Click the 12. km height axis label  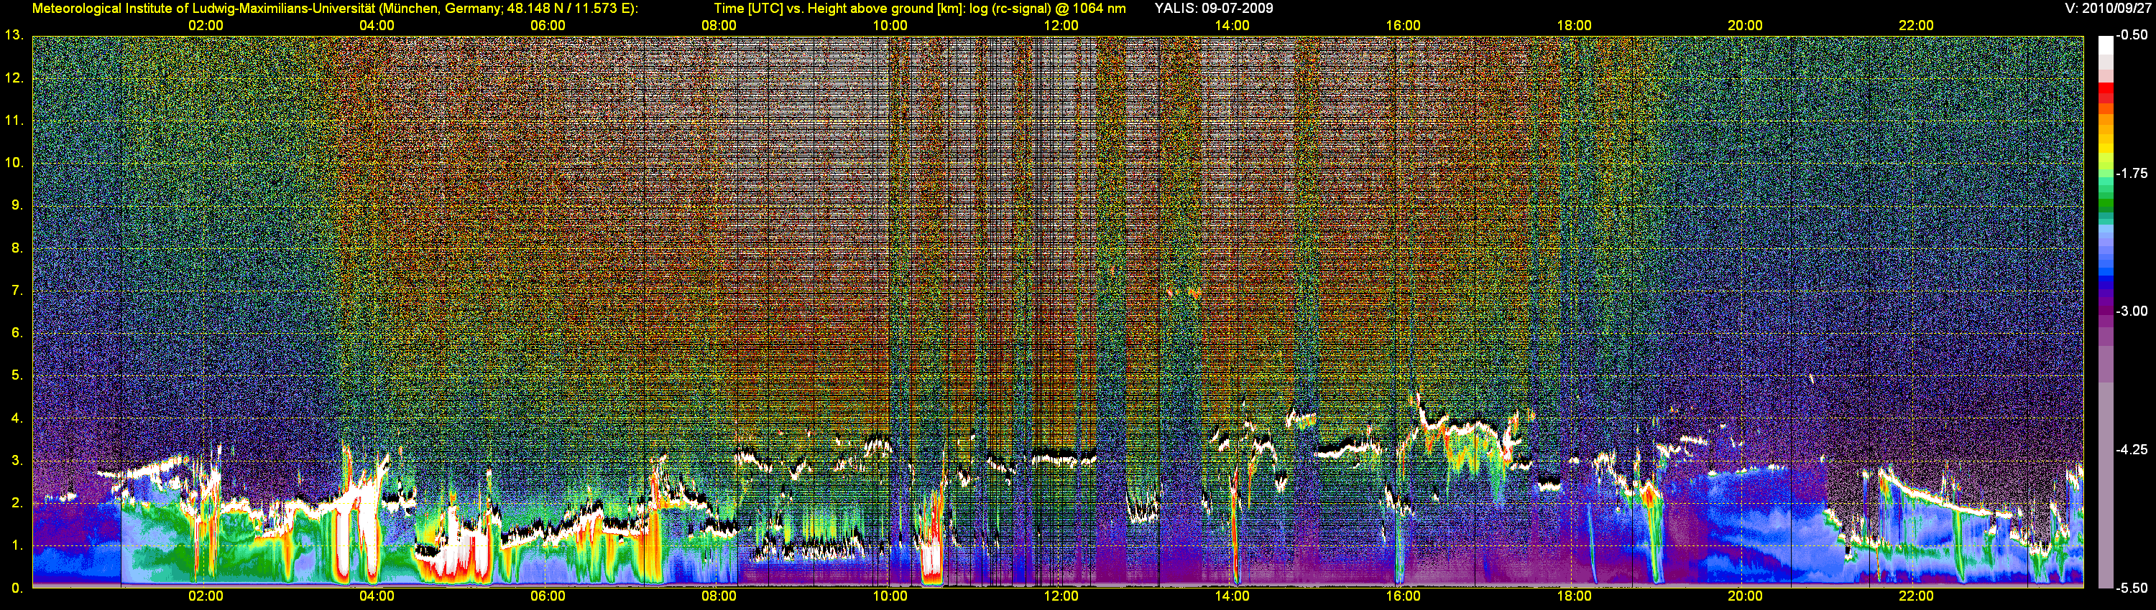coord(14,78)
